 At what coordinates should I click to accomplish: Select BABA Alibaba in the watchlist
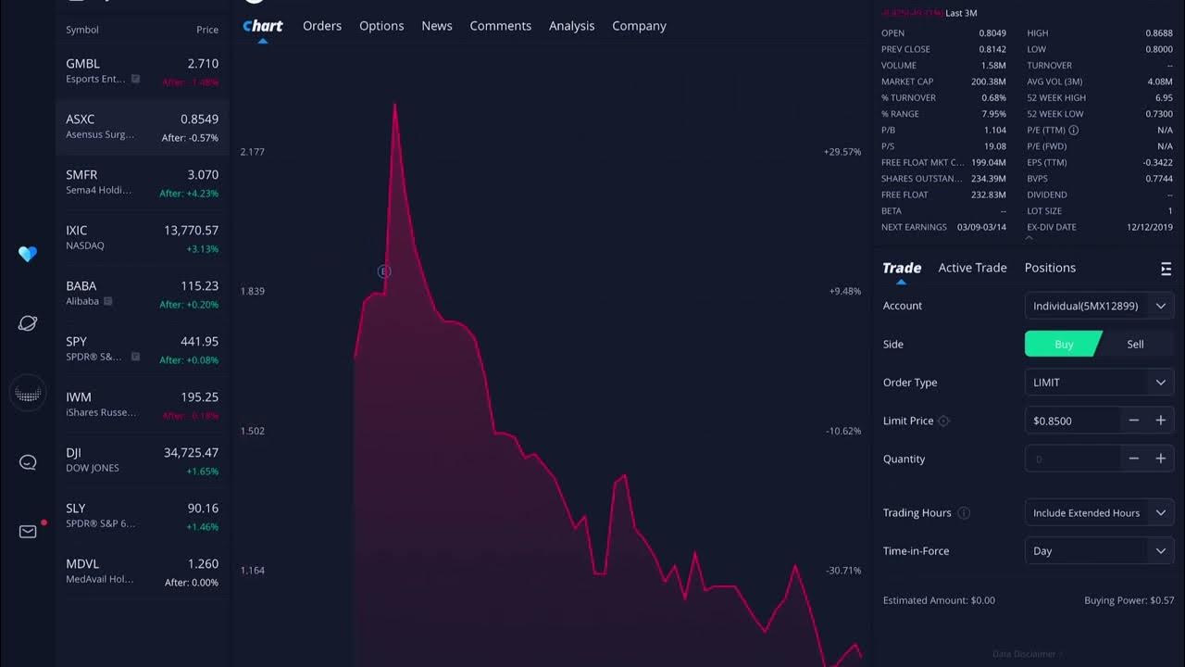point(143,294)
